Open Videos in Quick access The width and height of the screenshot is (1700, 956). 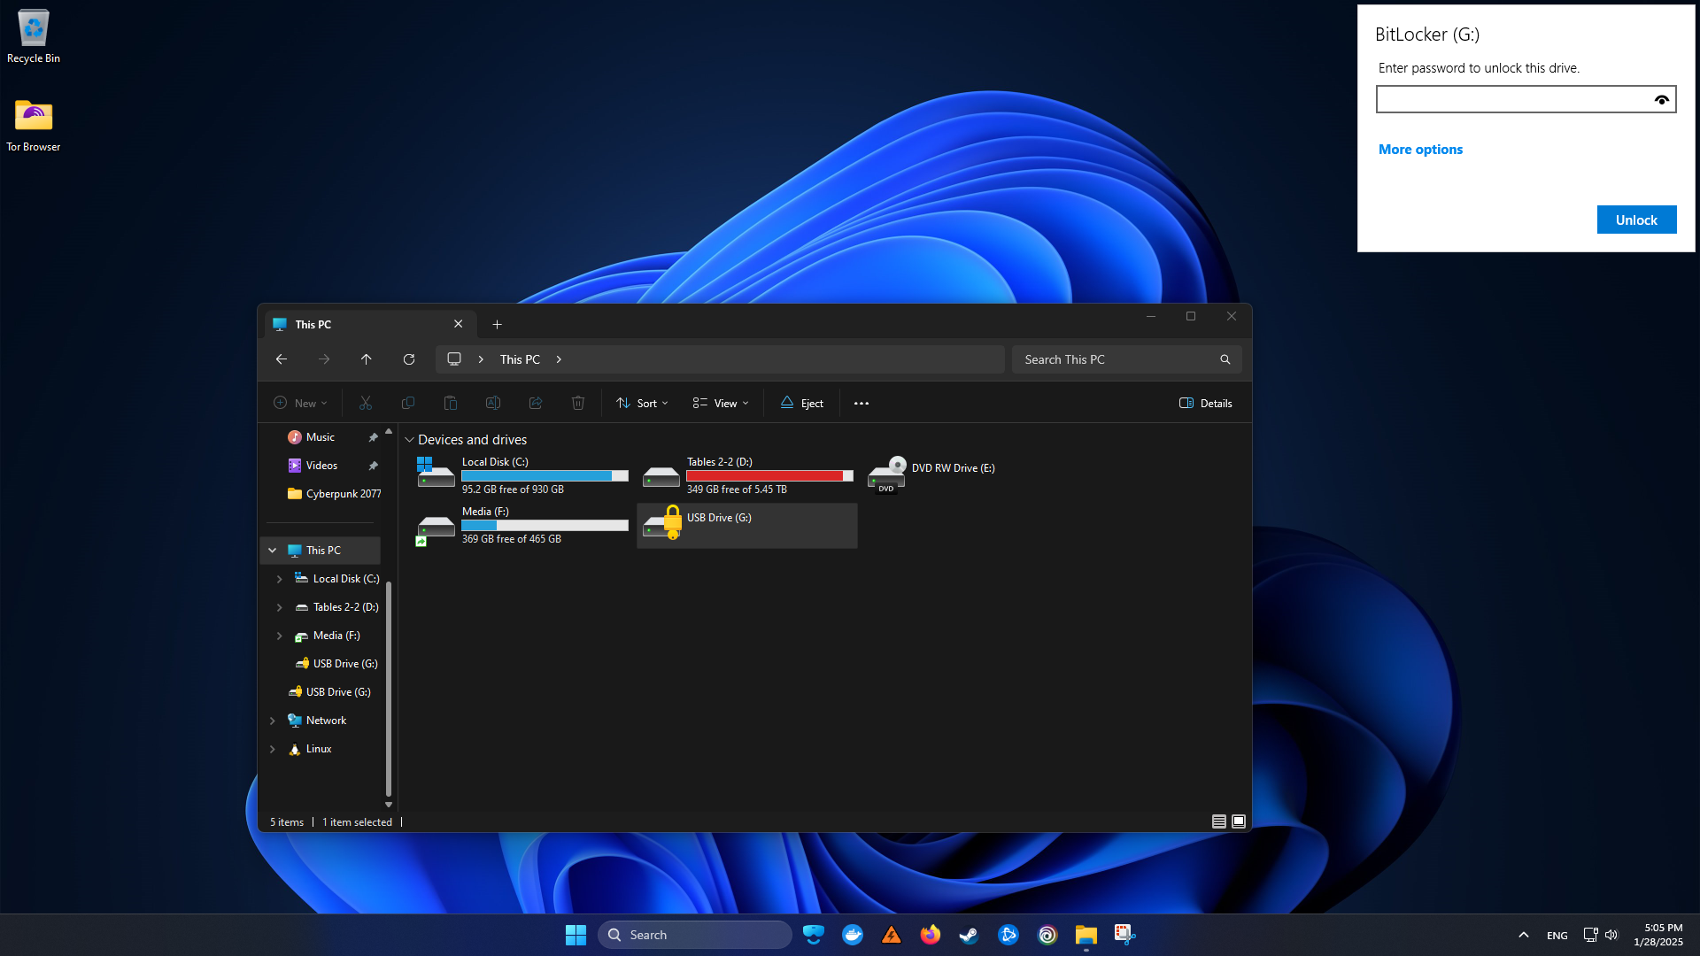[x=323, y=466]
